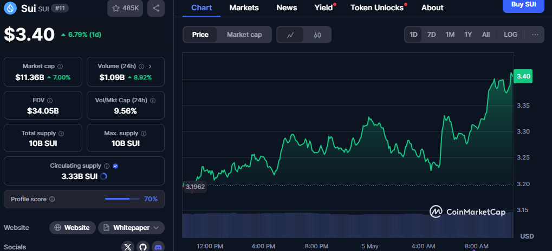Viewport: 552px width, 251px height.
Task: Select the 1D time range
Action: (413, 35)
